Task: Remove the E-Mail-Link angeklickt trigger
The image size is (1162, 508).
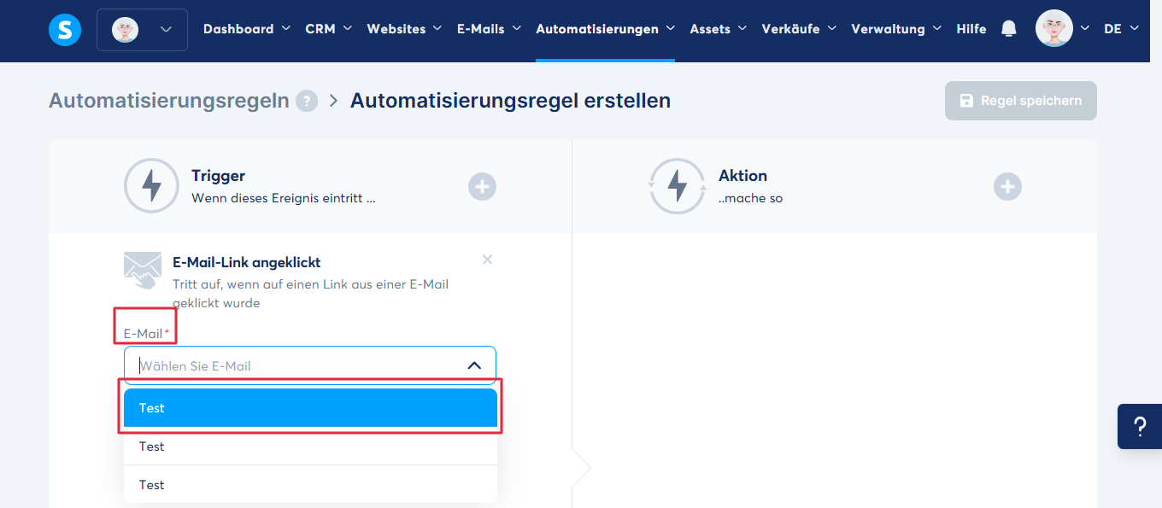Action: [487, 260]
